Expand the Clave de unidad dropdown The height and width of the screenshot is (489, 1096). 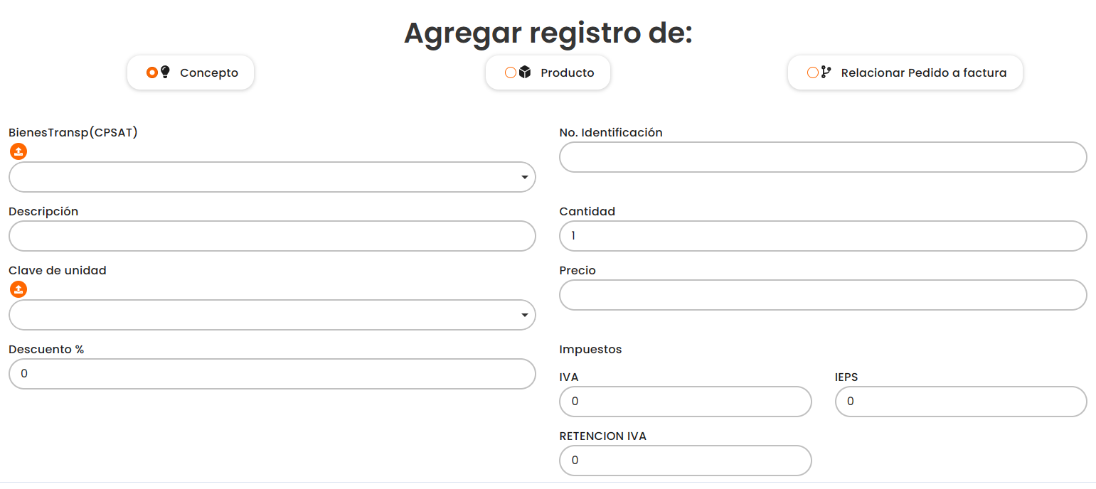pos(272,315)
